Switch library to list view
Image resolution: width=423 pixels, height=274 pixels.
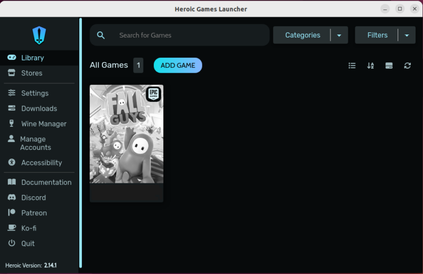(352, 66)
